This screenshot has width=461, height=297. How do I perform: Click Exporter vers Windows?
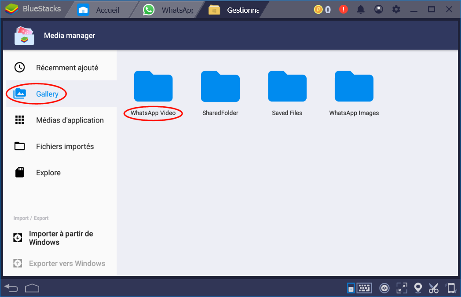[x=59, y=263]
